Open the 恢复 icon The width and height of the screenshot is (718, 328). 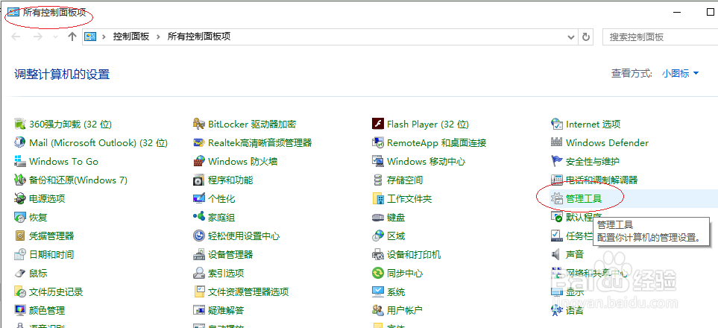point(19,218)
